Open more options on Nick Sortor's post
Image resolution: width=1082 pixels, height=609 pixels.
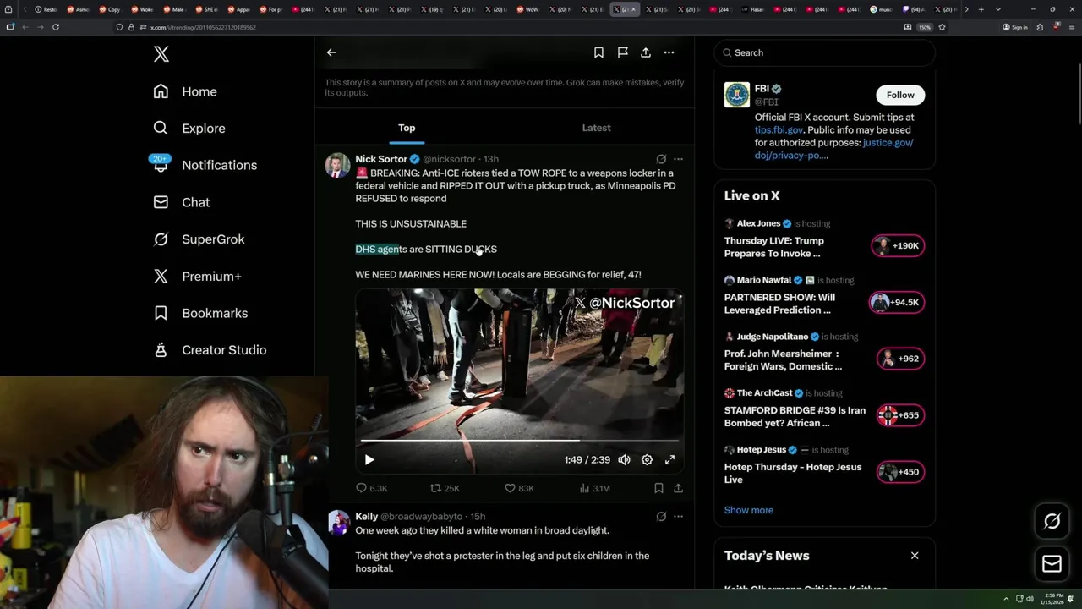point(678,159)
